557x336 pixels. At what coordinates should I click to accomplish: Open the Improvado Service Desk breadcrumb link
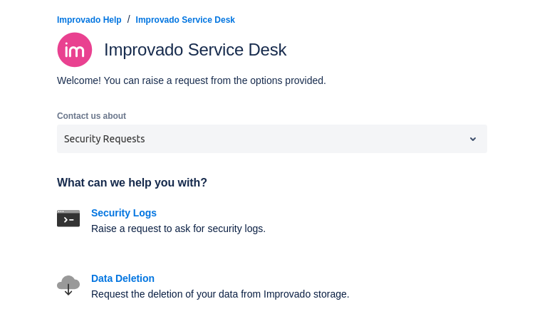tap(185, 20)
